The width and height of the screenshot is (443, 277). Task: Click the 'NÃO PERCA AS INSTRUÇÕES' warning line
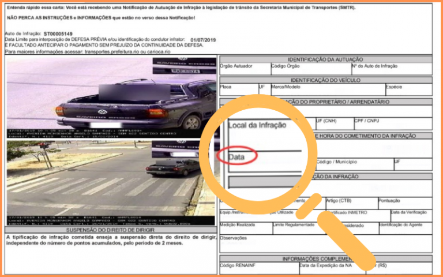click(x=101, y=18)
